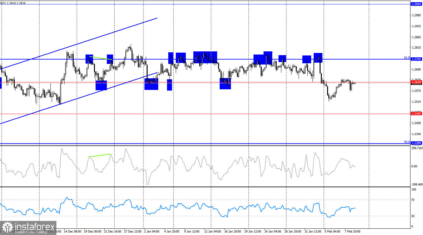The height and width of the screenshot is (235, 423).
Task: Click the 1.2340 price axis value
Action: 416,134
